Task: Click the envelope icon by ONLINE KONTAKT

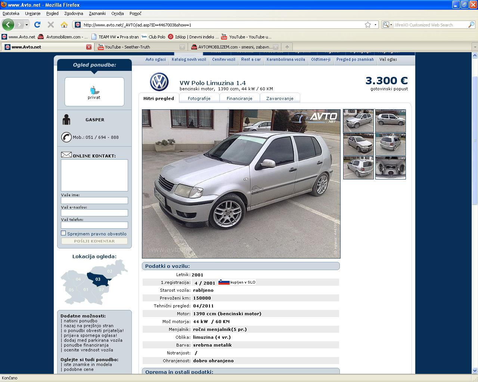Action: tap(66, 154)
